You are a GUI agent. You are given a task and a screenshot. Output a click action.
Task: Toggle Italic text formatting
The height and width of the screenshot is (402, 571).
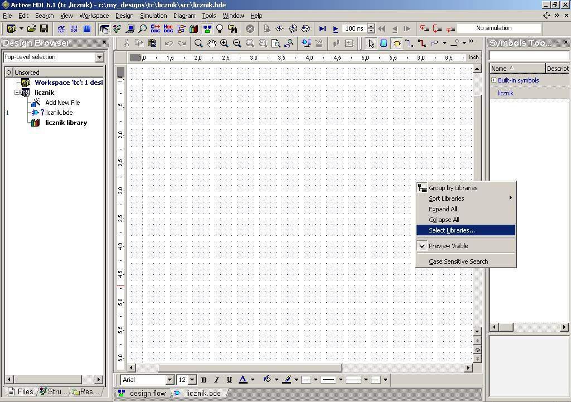[x=217, y=380]
